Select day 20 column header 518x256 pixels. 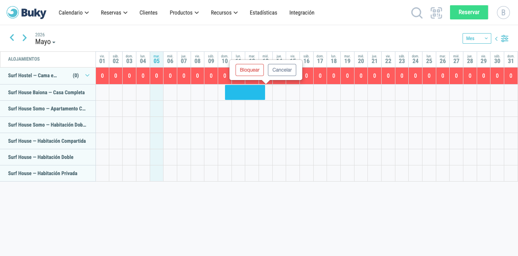point(361,59)
